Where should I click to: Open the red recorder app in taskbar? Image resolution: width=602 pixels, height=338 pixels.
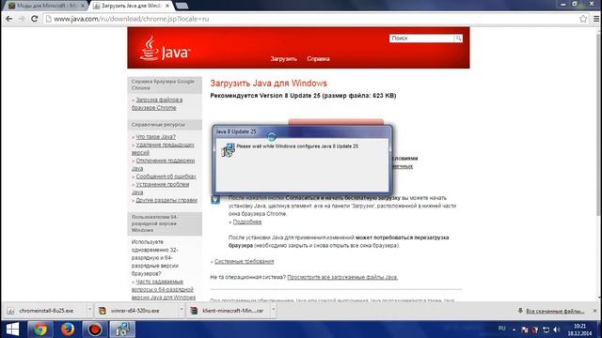click(95, 330)
